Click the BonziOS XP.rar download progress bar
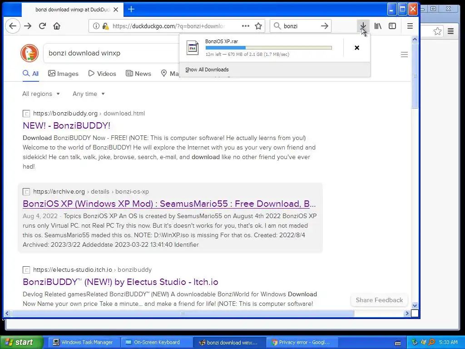Viewport: 465px width, 349px height. (269, 48)
